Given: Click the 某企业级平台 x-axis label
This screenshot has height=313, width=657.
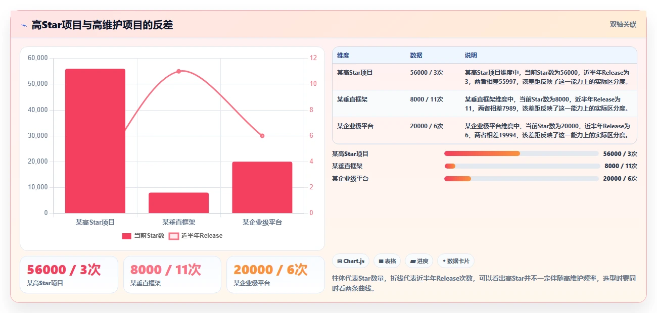Looking at the screenshot, I should click(262, 222).
